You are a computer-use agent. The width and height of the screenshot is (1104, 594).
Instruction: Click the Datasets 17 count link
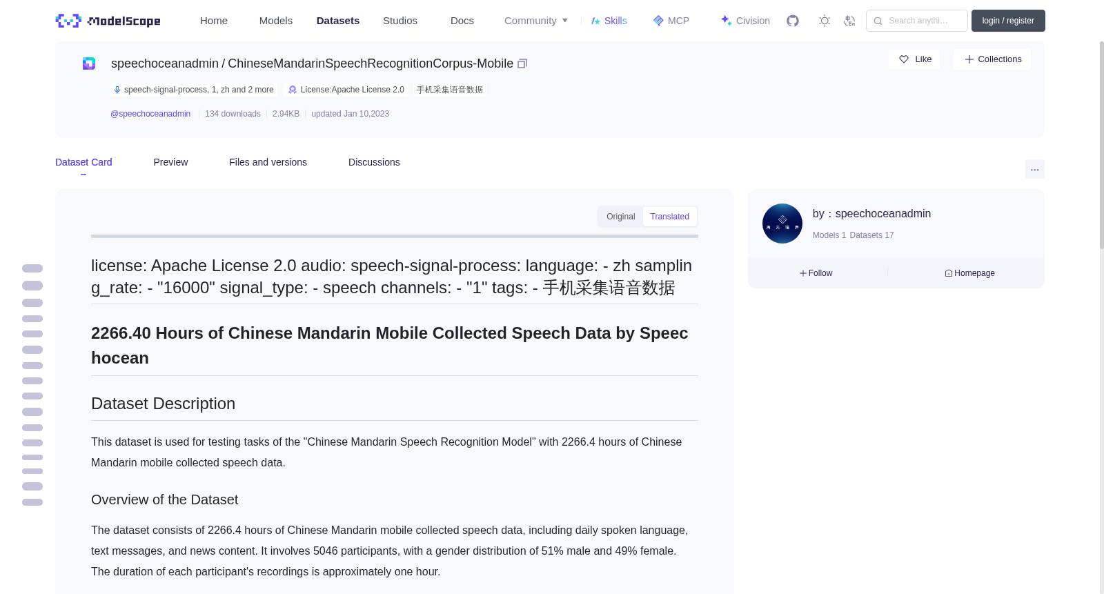click(x=871, y=235)
